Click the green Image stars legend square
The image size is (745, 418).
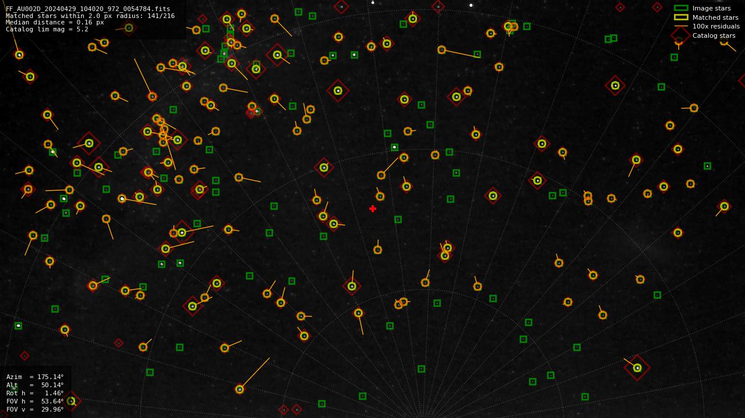coord(681,8)
